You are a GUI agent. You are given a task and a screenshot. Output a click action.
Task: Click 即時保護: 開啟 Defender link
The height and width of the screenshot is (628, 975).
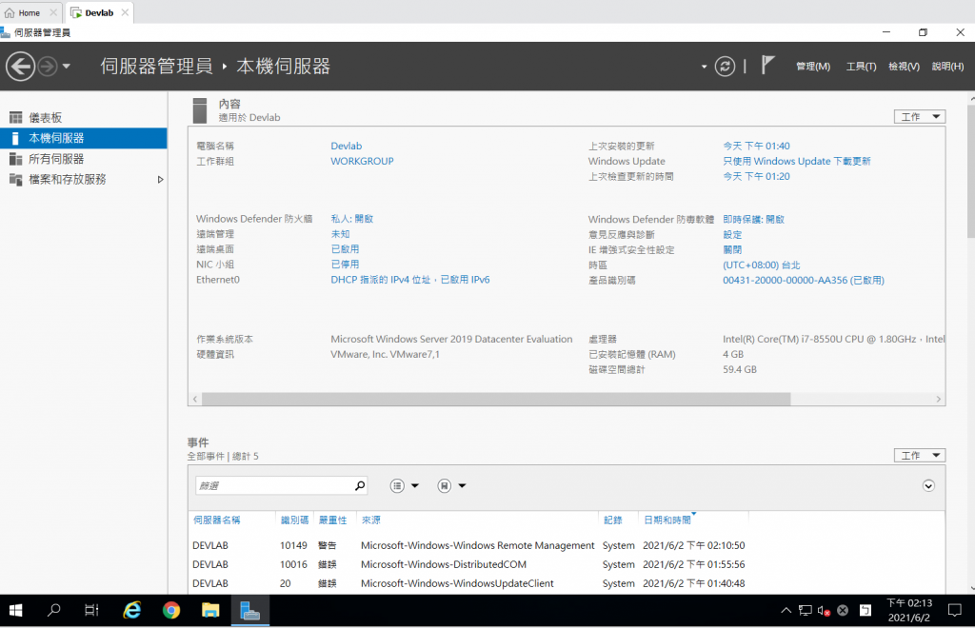754,219
